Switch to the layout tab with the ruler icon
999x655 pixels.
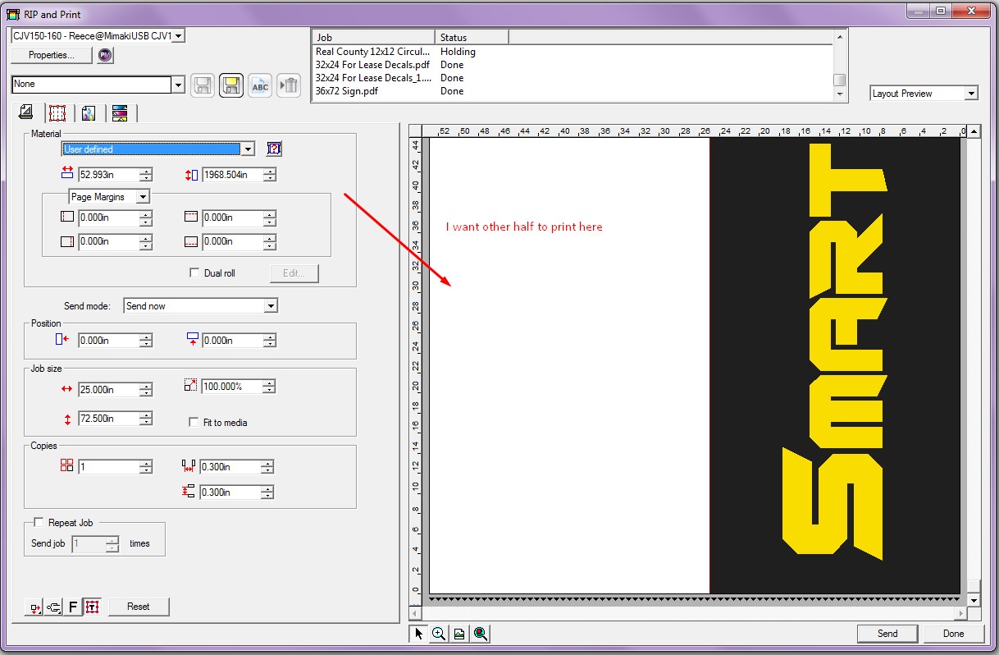(26, 112)
